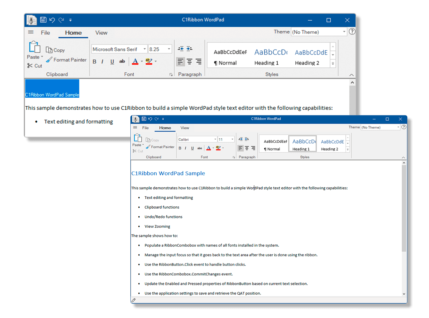This screenshot has width=429, height=318.
Task: Click the Help question mark button
Action: click(x=352, y=32)
